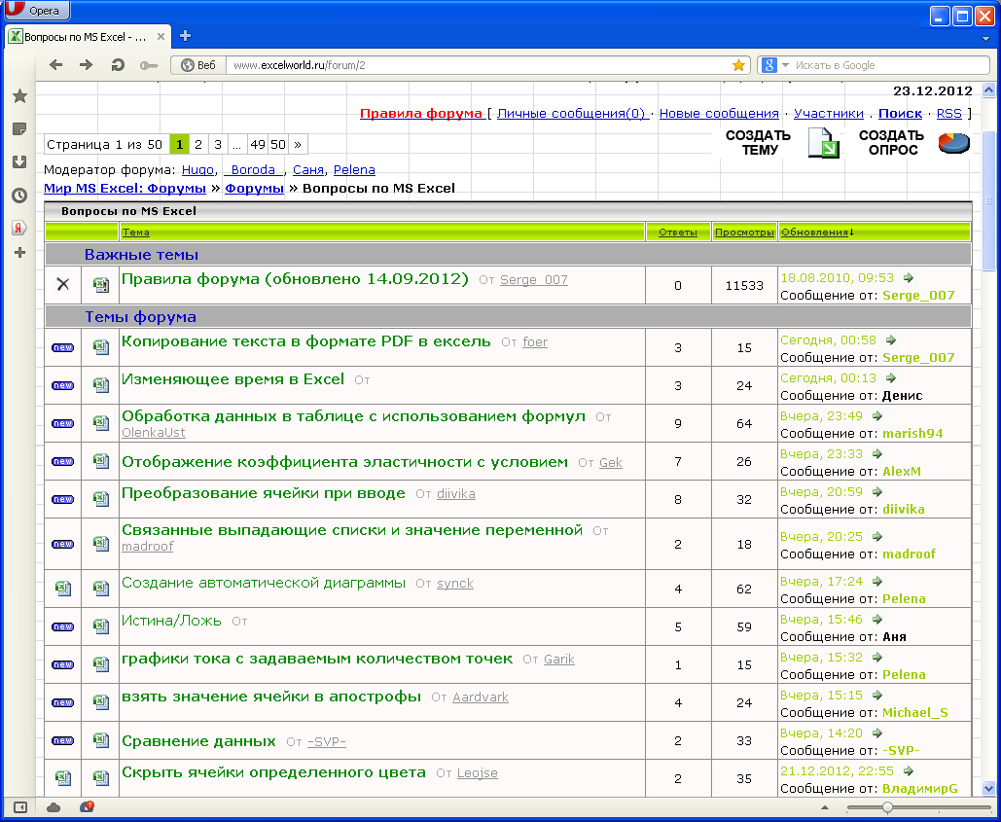This screenshot has height=822, width=1001.
Task: Open the forum Поиск link
Action: [900, 114]
